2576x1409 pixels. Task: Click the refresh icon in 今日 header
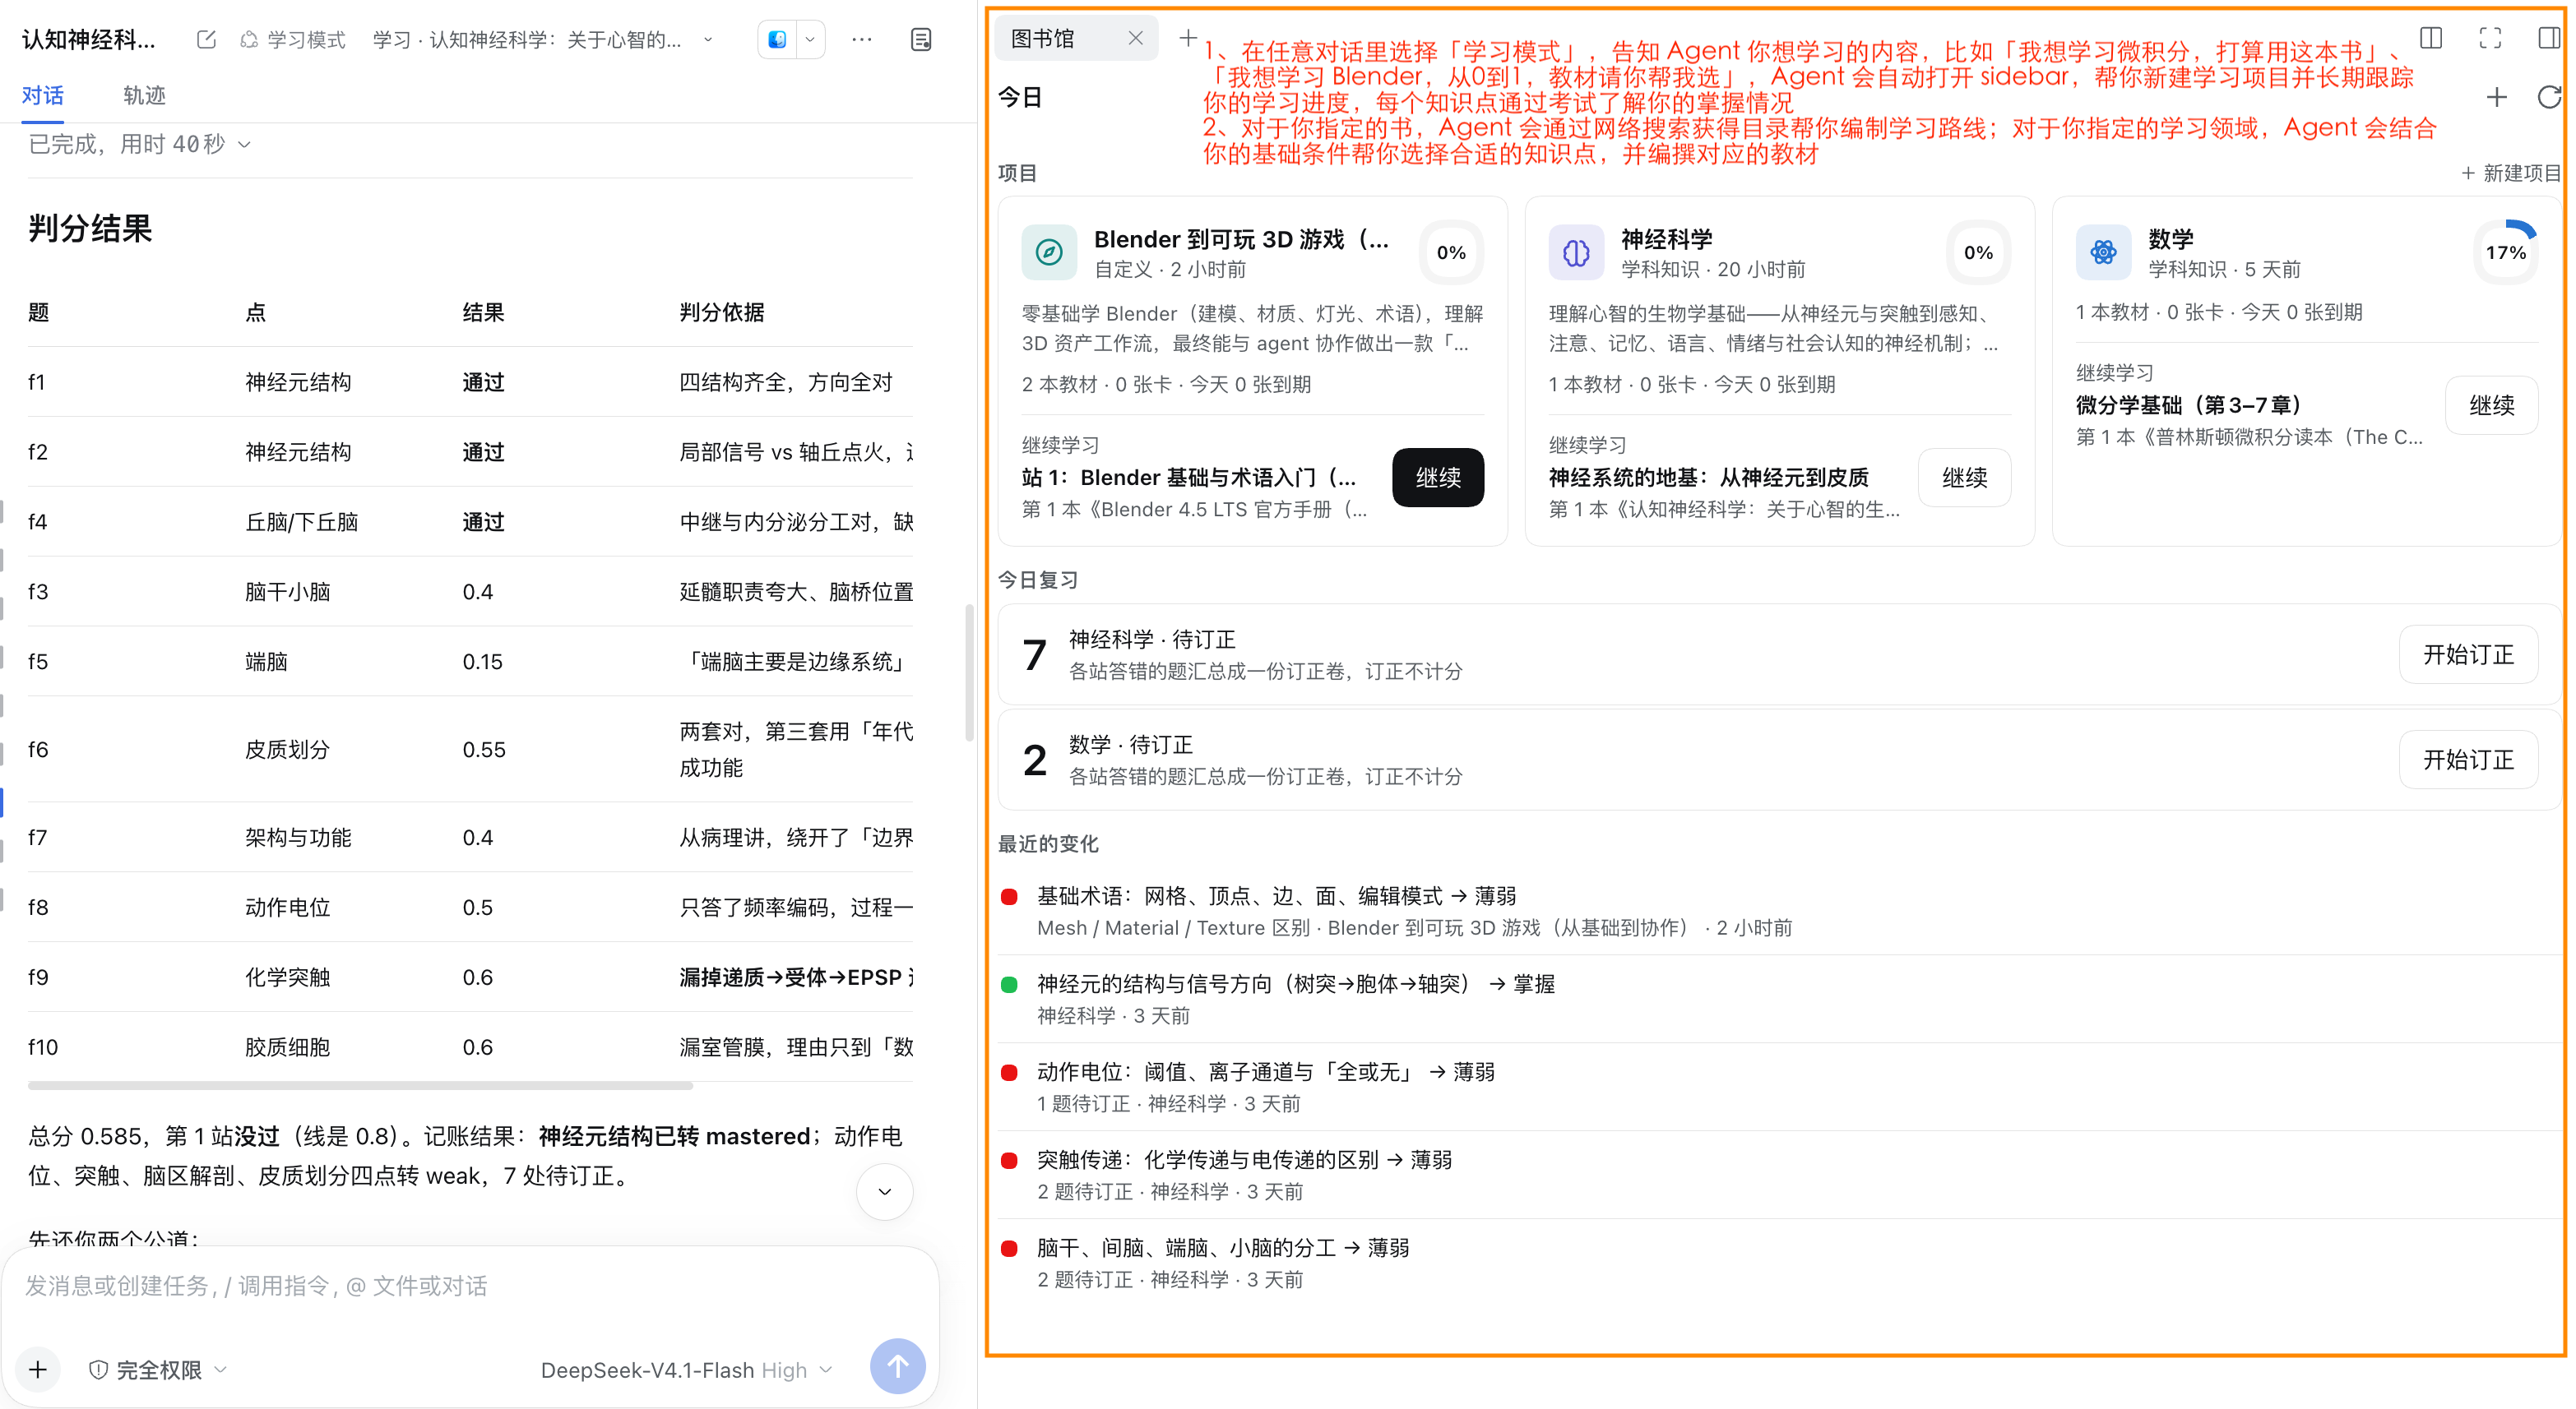point(2549,97)
